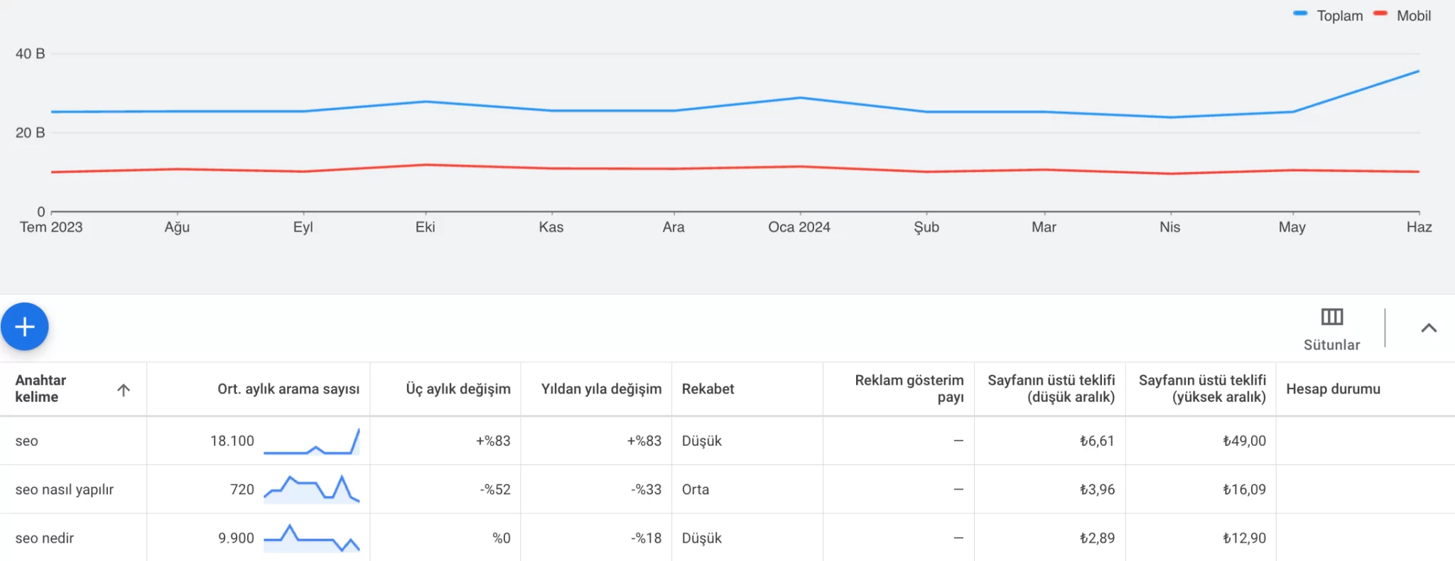Click the Düşük competition for seo
Image resolution: width=1455 pixels, height=561 pixels.
701,441
